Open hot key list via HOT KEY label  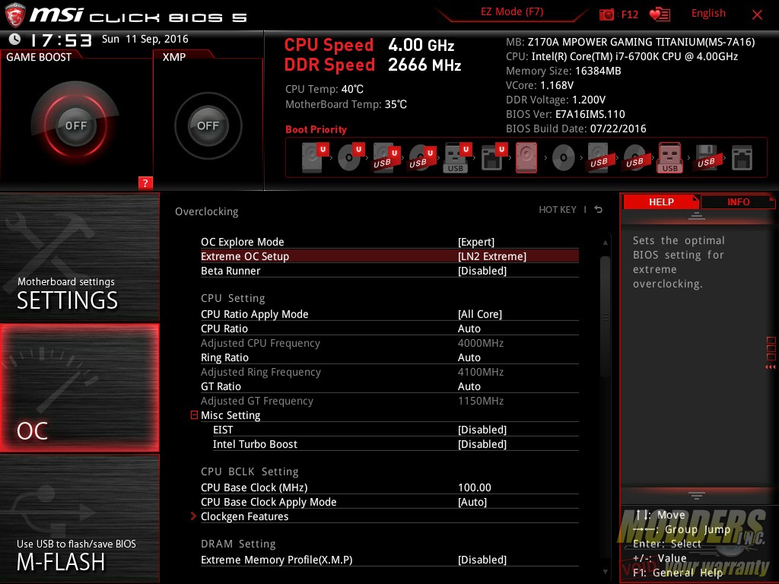coord(558,210)
